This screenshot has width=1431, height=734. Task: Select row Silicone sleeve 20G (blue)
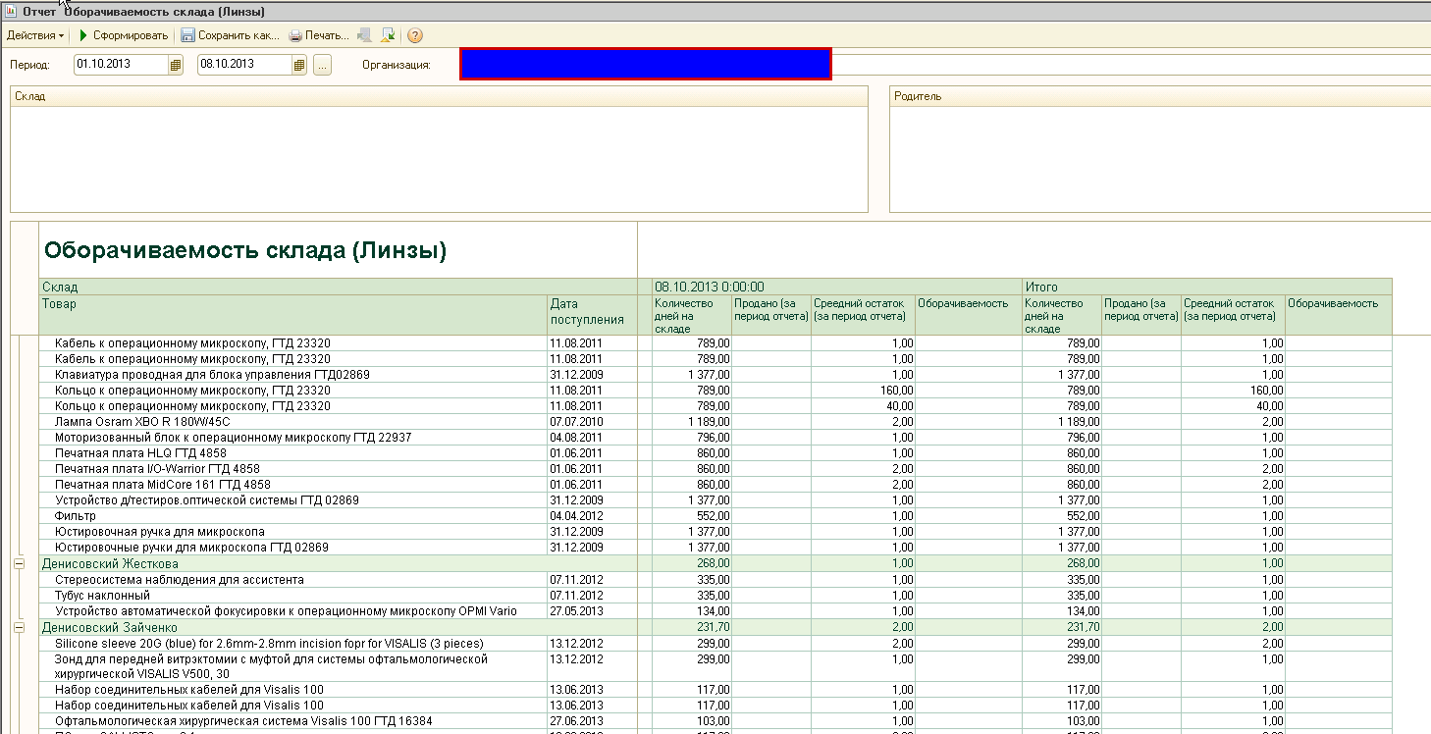pos(715,643)
